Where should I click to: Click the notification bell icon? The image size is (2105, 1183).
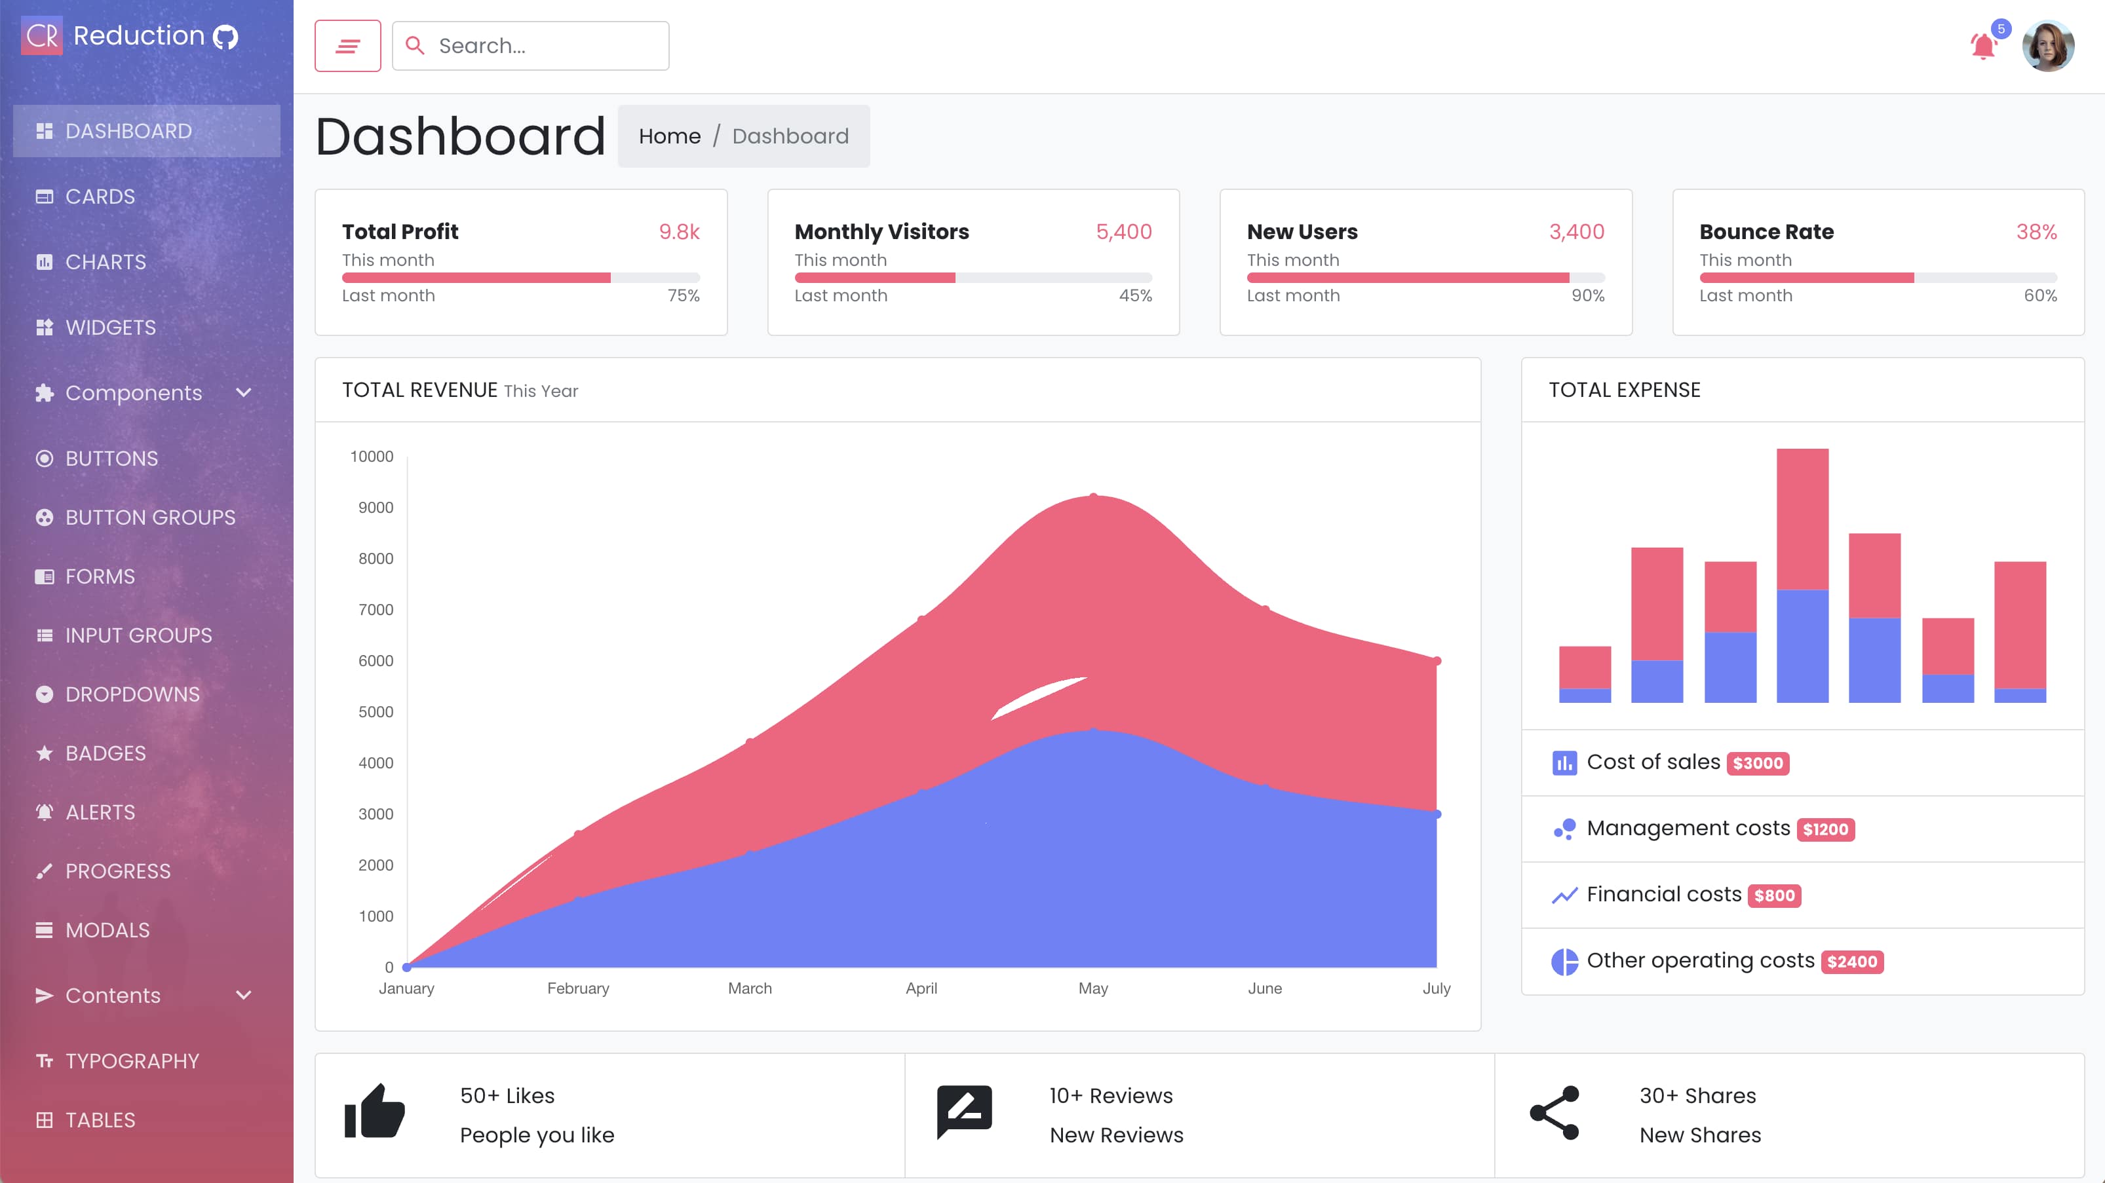click(x=1983, y=47)
